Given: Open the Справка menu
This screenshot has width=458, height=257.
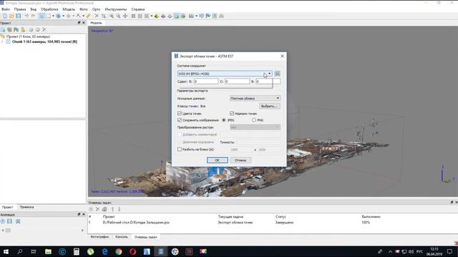Looking at the screenshot, I should (138, 9).
